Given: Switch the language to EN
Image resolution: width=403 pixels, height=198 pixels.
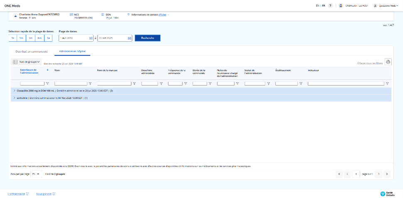Looking at the screenshot, I should tap(317, 6).
